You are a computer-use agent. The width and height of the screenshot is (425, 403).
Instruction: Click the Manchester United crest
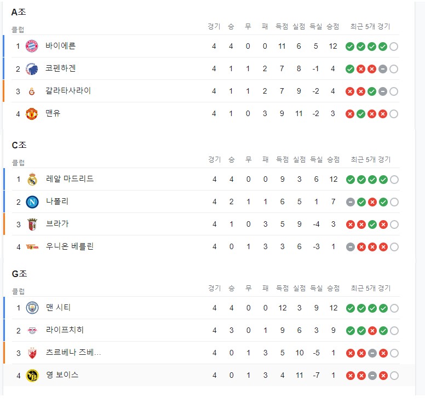(x=32, y=113)
